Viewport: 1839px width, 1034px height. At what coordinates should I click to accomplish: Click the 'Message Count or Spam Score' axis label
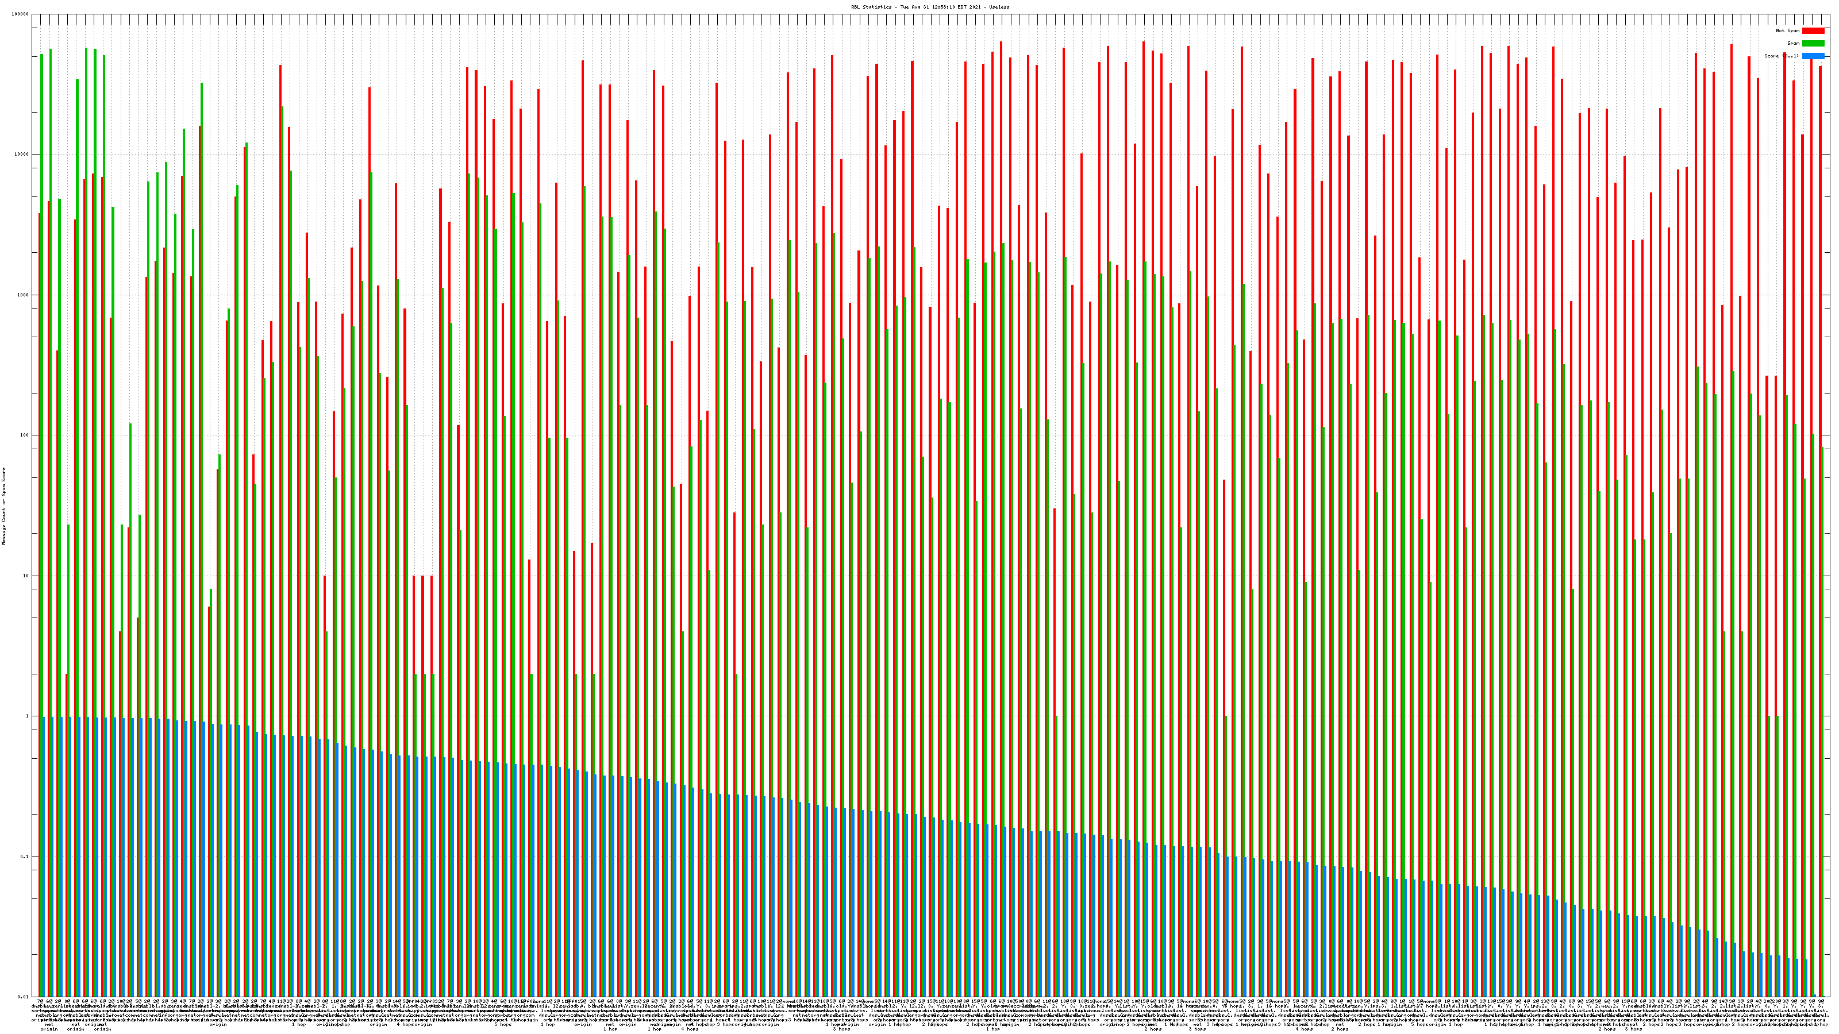3,506
